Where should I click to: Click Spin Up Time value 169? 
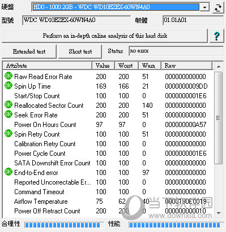tap(101, 86)
